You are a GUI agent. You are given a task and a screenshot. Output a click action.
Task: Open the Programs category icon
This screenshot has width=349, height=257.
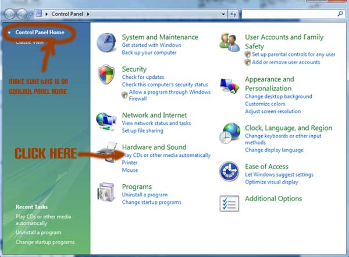click(107, 193)
